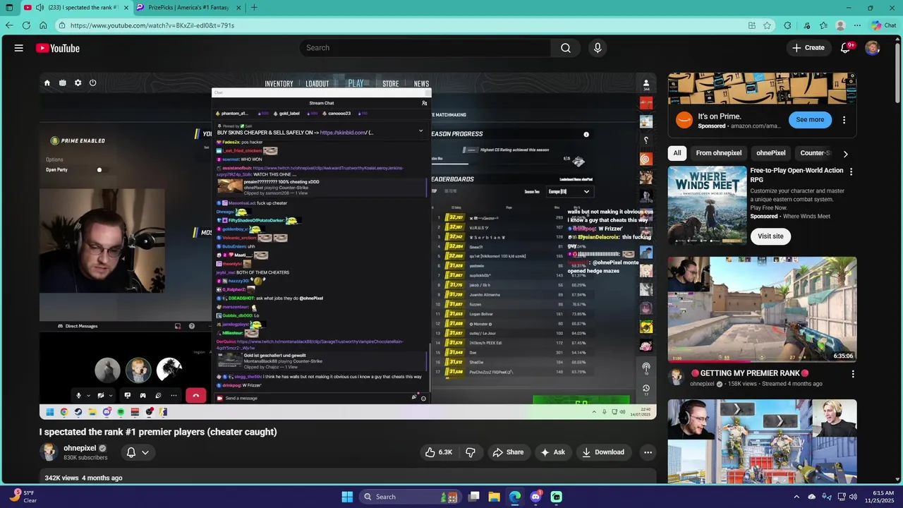The image size is (903, 508).
Task: Select the Counter-St chip
Action: (x=815, y=153)
